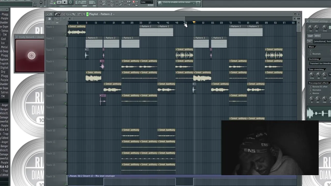Pause playback in the transport panel
Screen dimensions: 331x186
coord(59,2)
